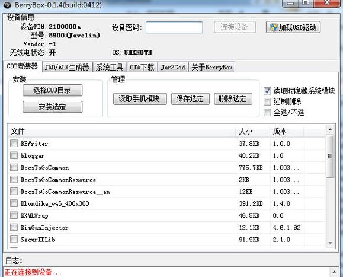Tick Klondike_v46_480x360 checkbox
Viewport: 343px width, 277px height.
coord(14,203)
